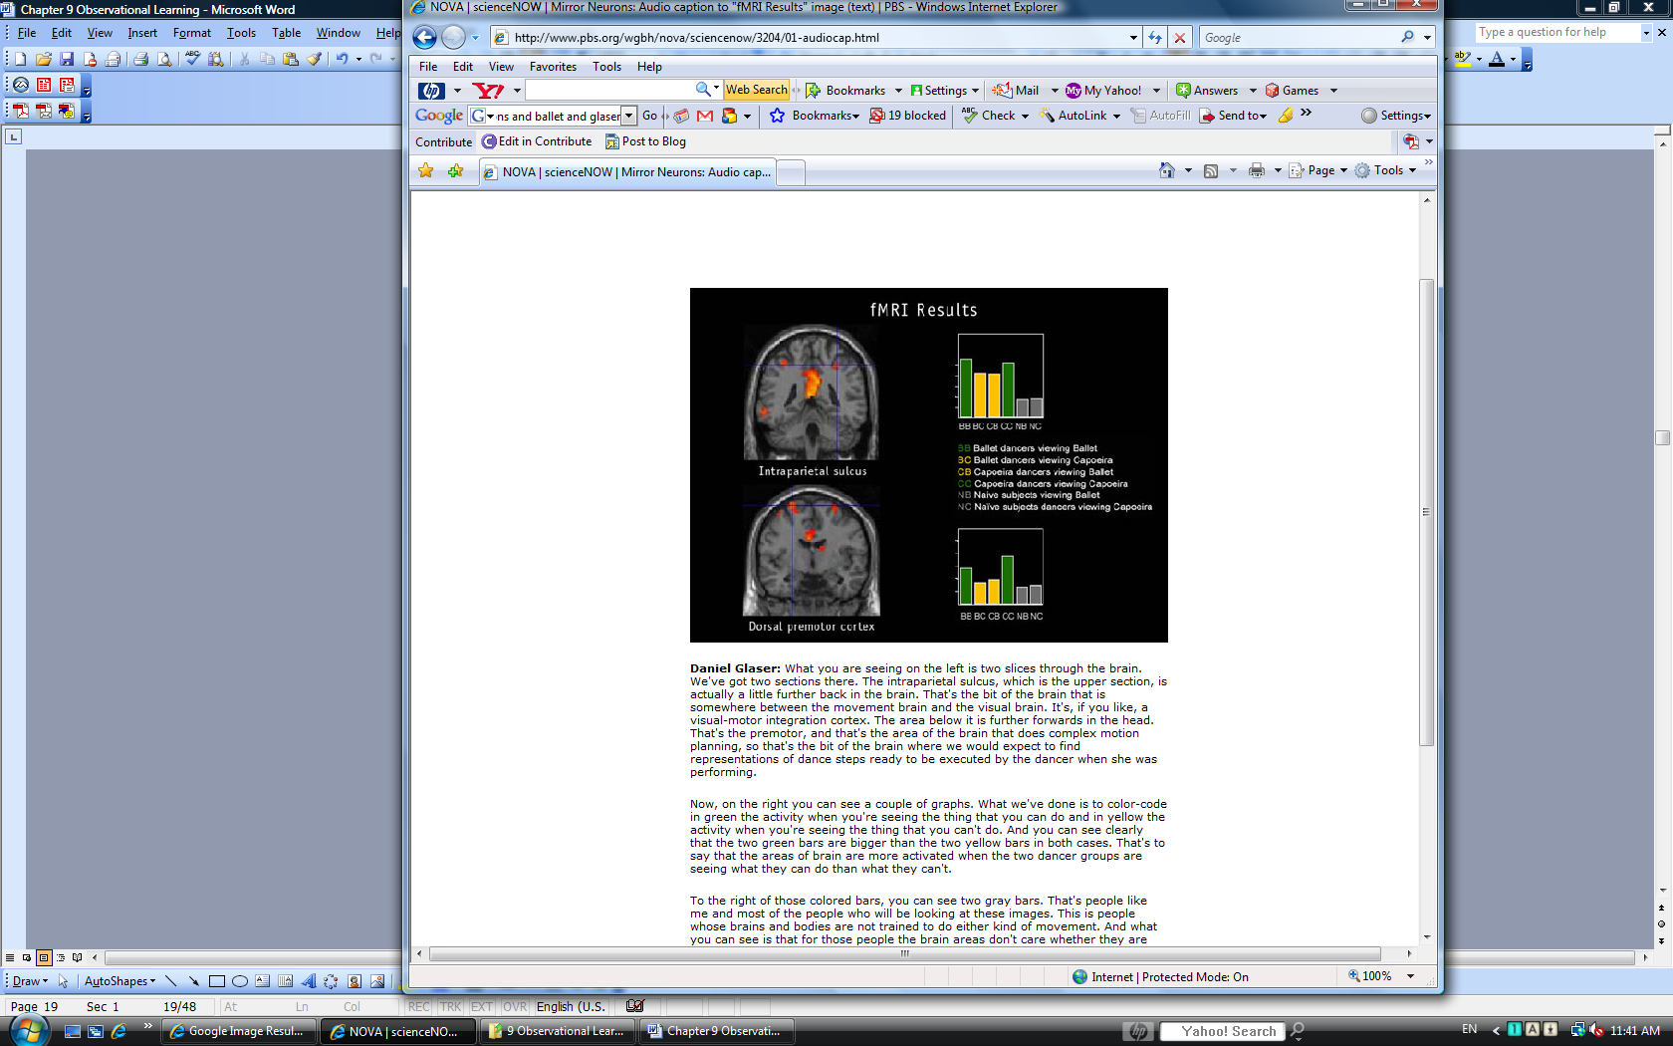
Task: Open the address bar URL history dropdown
Action: click(1133, 38)
